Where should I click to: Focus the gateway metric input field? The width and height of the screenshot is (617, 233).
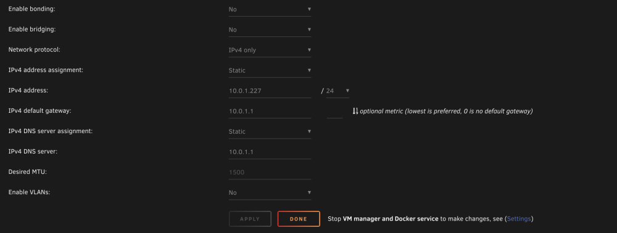[335, 111]
